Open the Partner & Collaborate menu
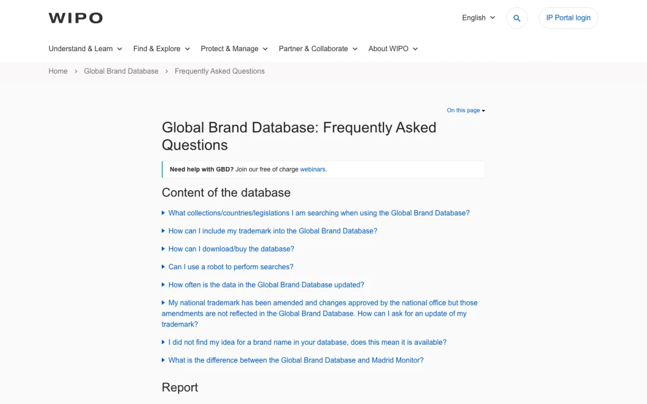Viewport: 647px width, 404px height. tap(318, 48)
